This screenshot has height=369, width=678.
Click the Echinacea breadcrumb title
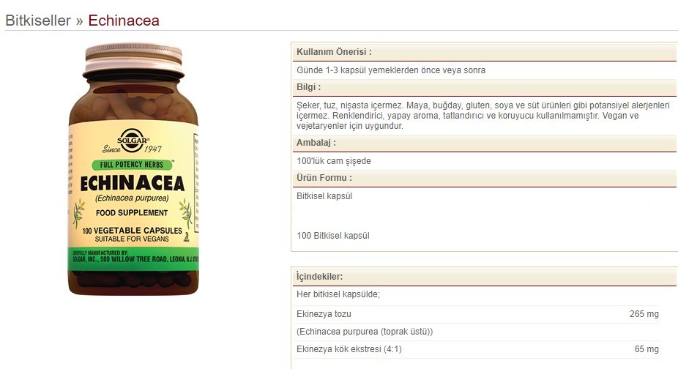click(124, 20)
